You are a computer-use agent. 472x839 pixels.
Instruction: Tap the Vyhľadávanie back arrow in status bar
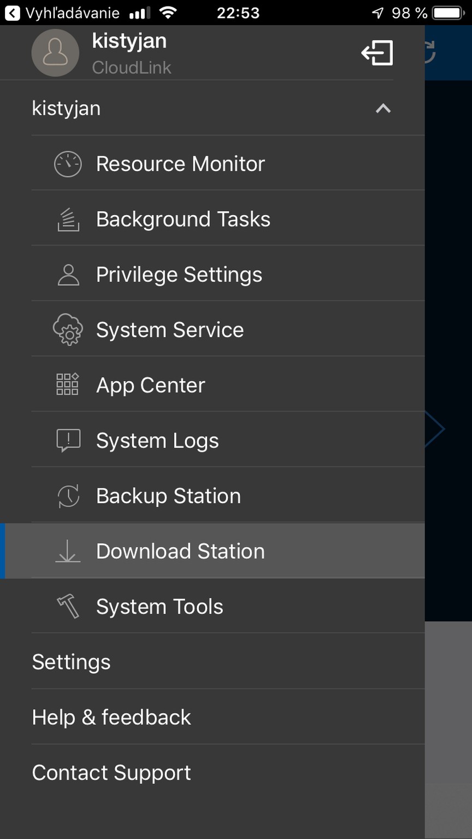12,13
